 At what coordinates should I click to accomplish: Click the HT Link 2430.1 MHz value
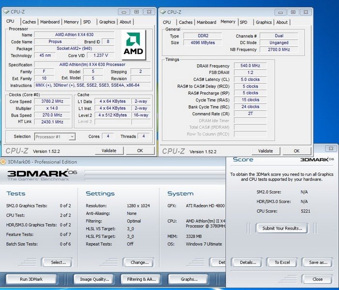click(52, 122)
